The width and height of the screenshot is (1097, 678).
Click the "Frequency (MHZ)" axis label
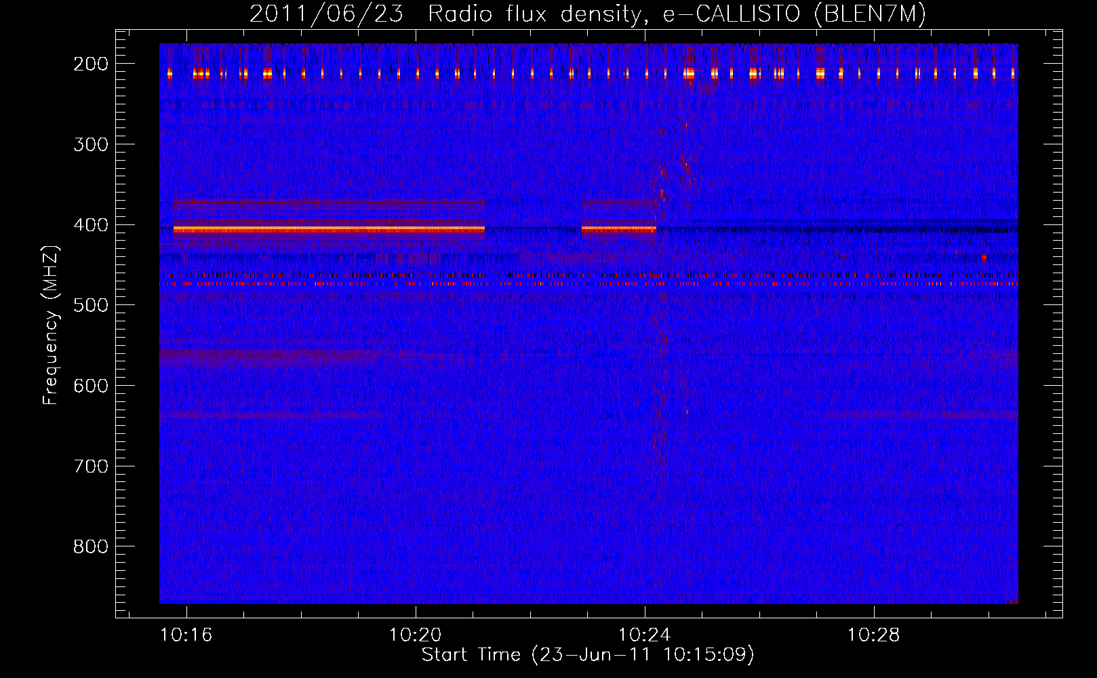coord(51,325)
